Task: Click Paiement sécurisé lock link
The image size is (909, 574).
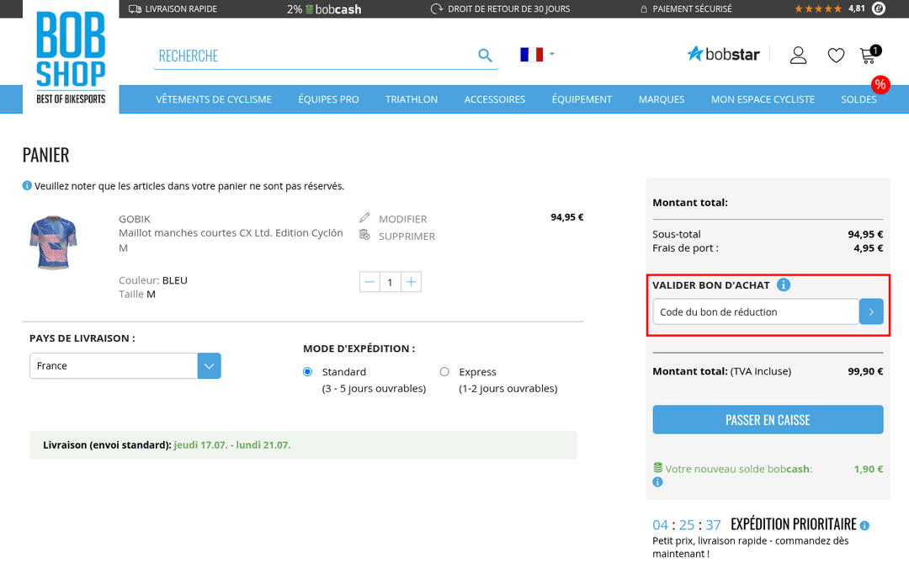Action: [686, 9]
